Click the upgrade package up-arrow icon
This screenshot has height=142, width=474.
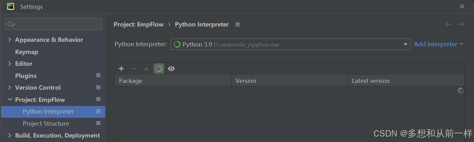[x=146, y=69]
